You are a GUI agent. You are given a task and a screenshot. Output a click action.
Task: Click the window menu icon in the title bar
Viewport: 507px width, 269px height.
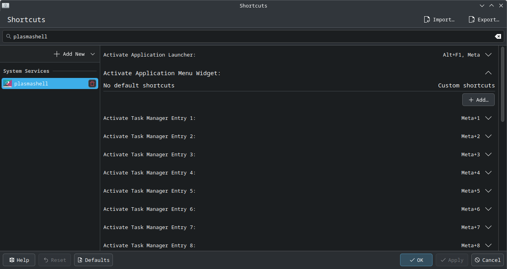pyautogui.click(x=6, y=6)
